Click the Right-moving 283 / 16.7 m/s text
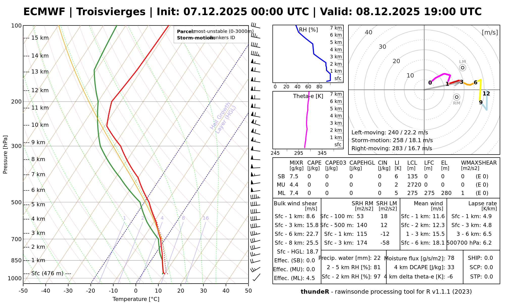Screen dimensions: 505x303 (x=392, y=148)
